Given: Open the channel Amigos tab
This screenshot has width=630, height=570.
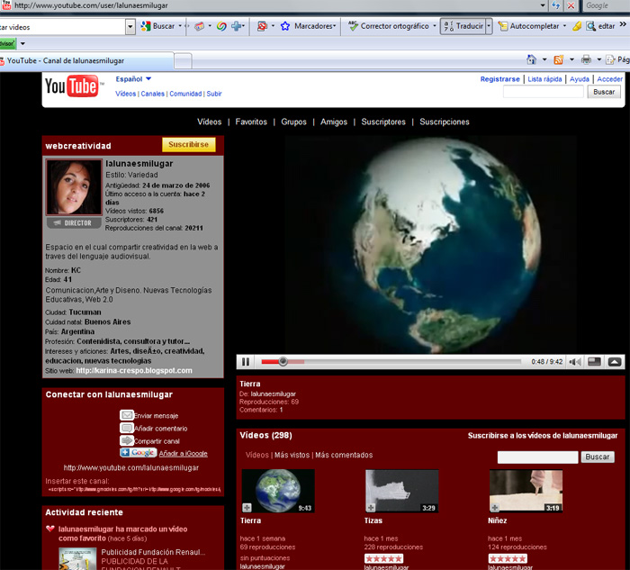Looking at the screenshot, I should tap(334, 122).
